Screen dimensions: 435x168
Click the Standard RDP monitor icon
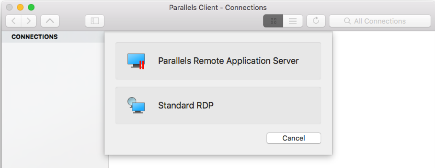(x=136, y=106)
